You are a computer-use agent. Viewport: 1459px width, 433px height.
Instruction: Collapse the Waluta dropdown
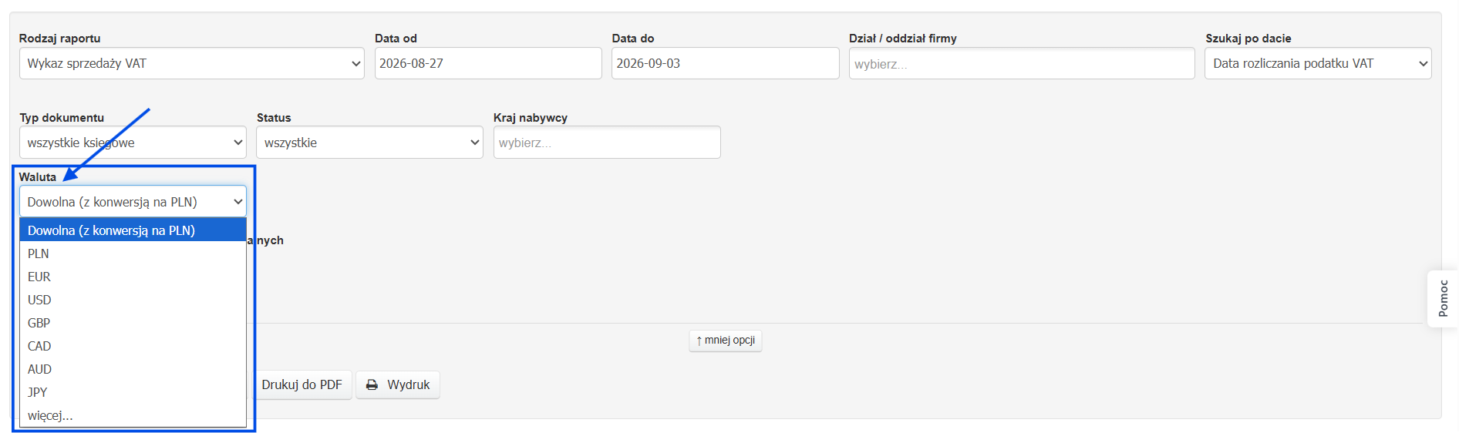click(x=133, y=202)
